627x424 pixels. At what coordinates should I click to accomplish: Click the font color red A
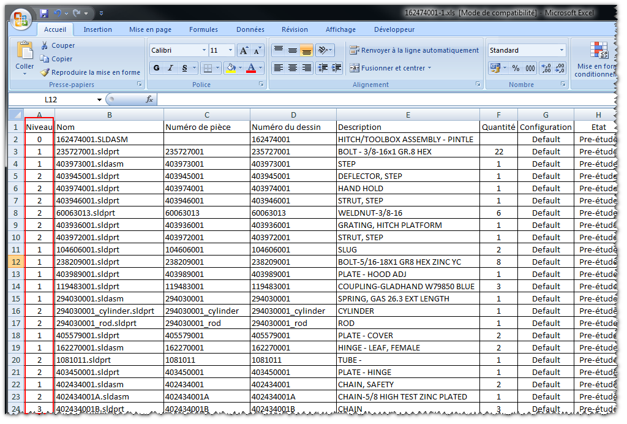250,68
